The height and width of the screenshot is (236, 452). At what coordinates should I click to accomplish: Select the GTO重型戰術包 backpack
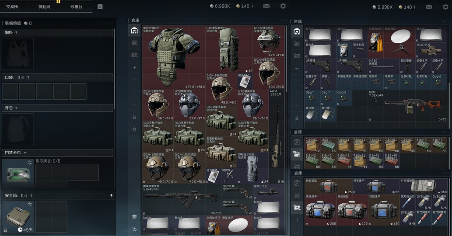tap(229, 49)
